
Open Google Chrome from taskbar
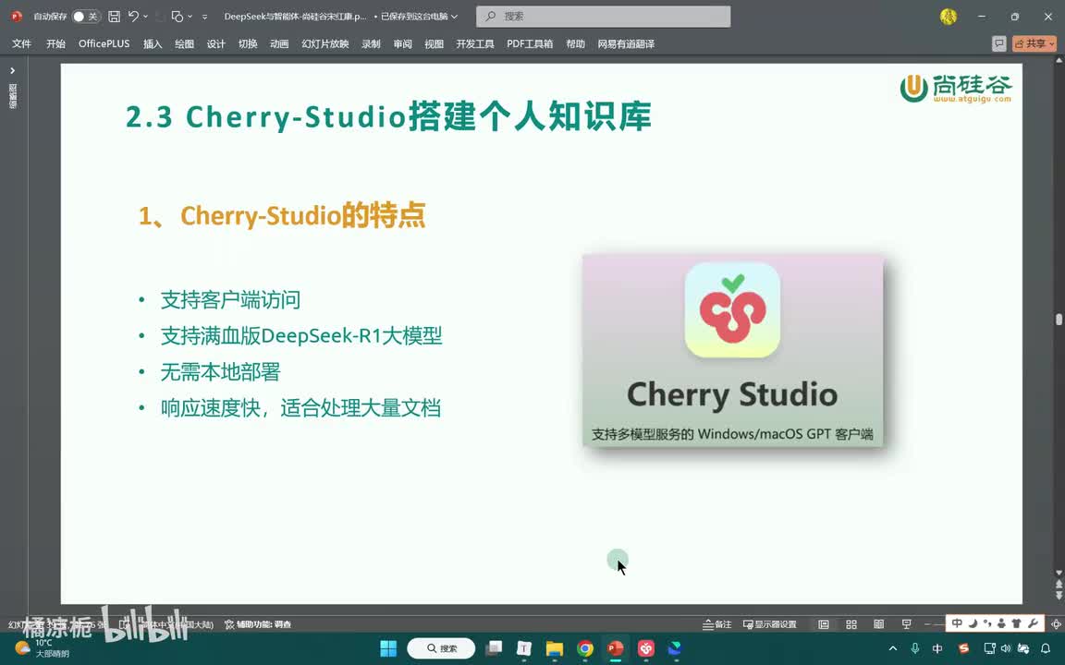pyautogui.click(x=585, y=648)
